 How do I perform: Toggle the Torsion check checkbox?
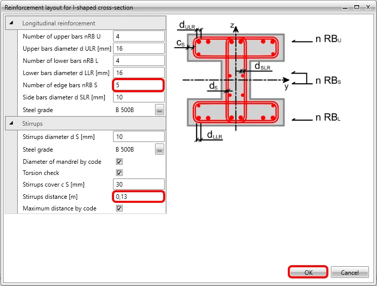point(119,173)
